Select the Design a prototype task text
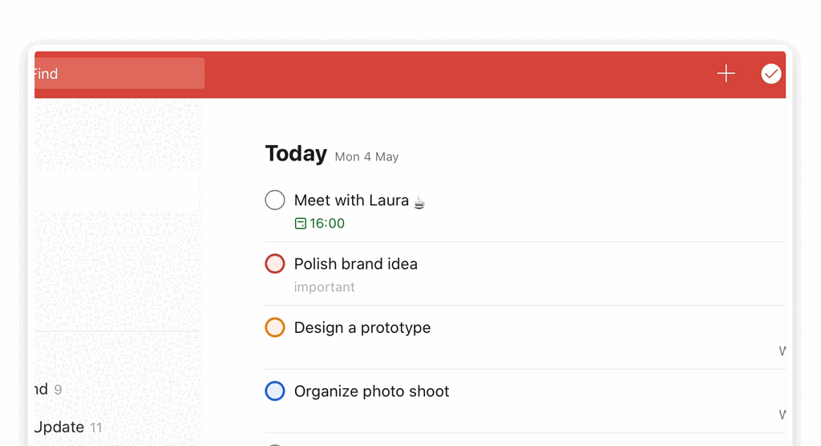The width and height of the screenshot is (821, 446). pyautogui.click(x=362, y=328)
